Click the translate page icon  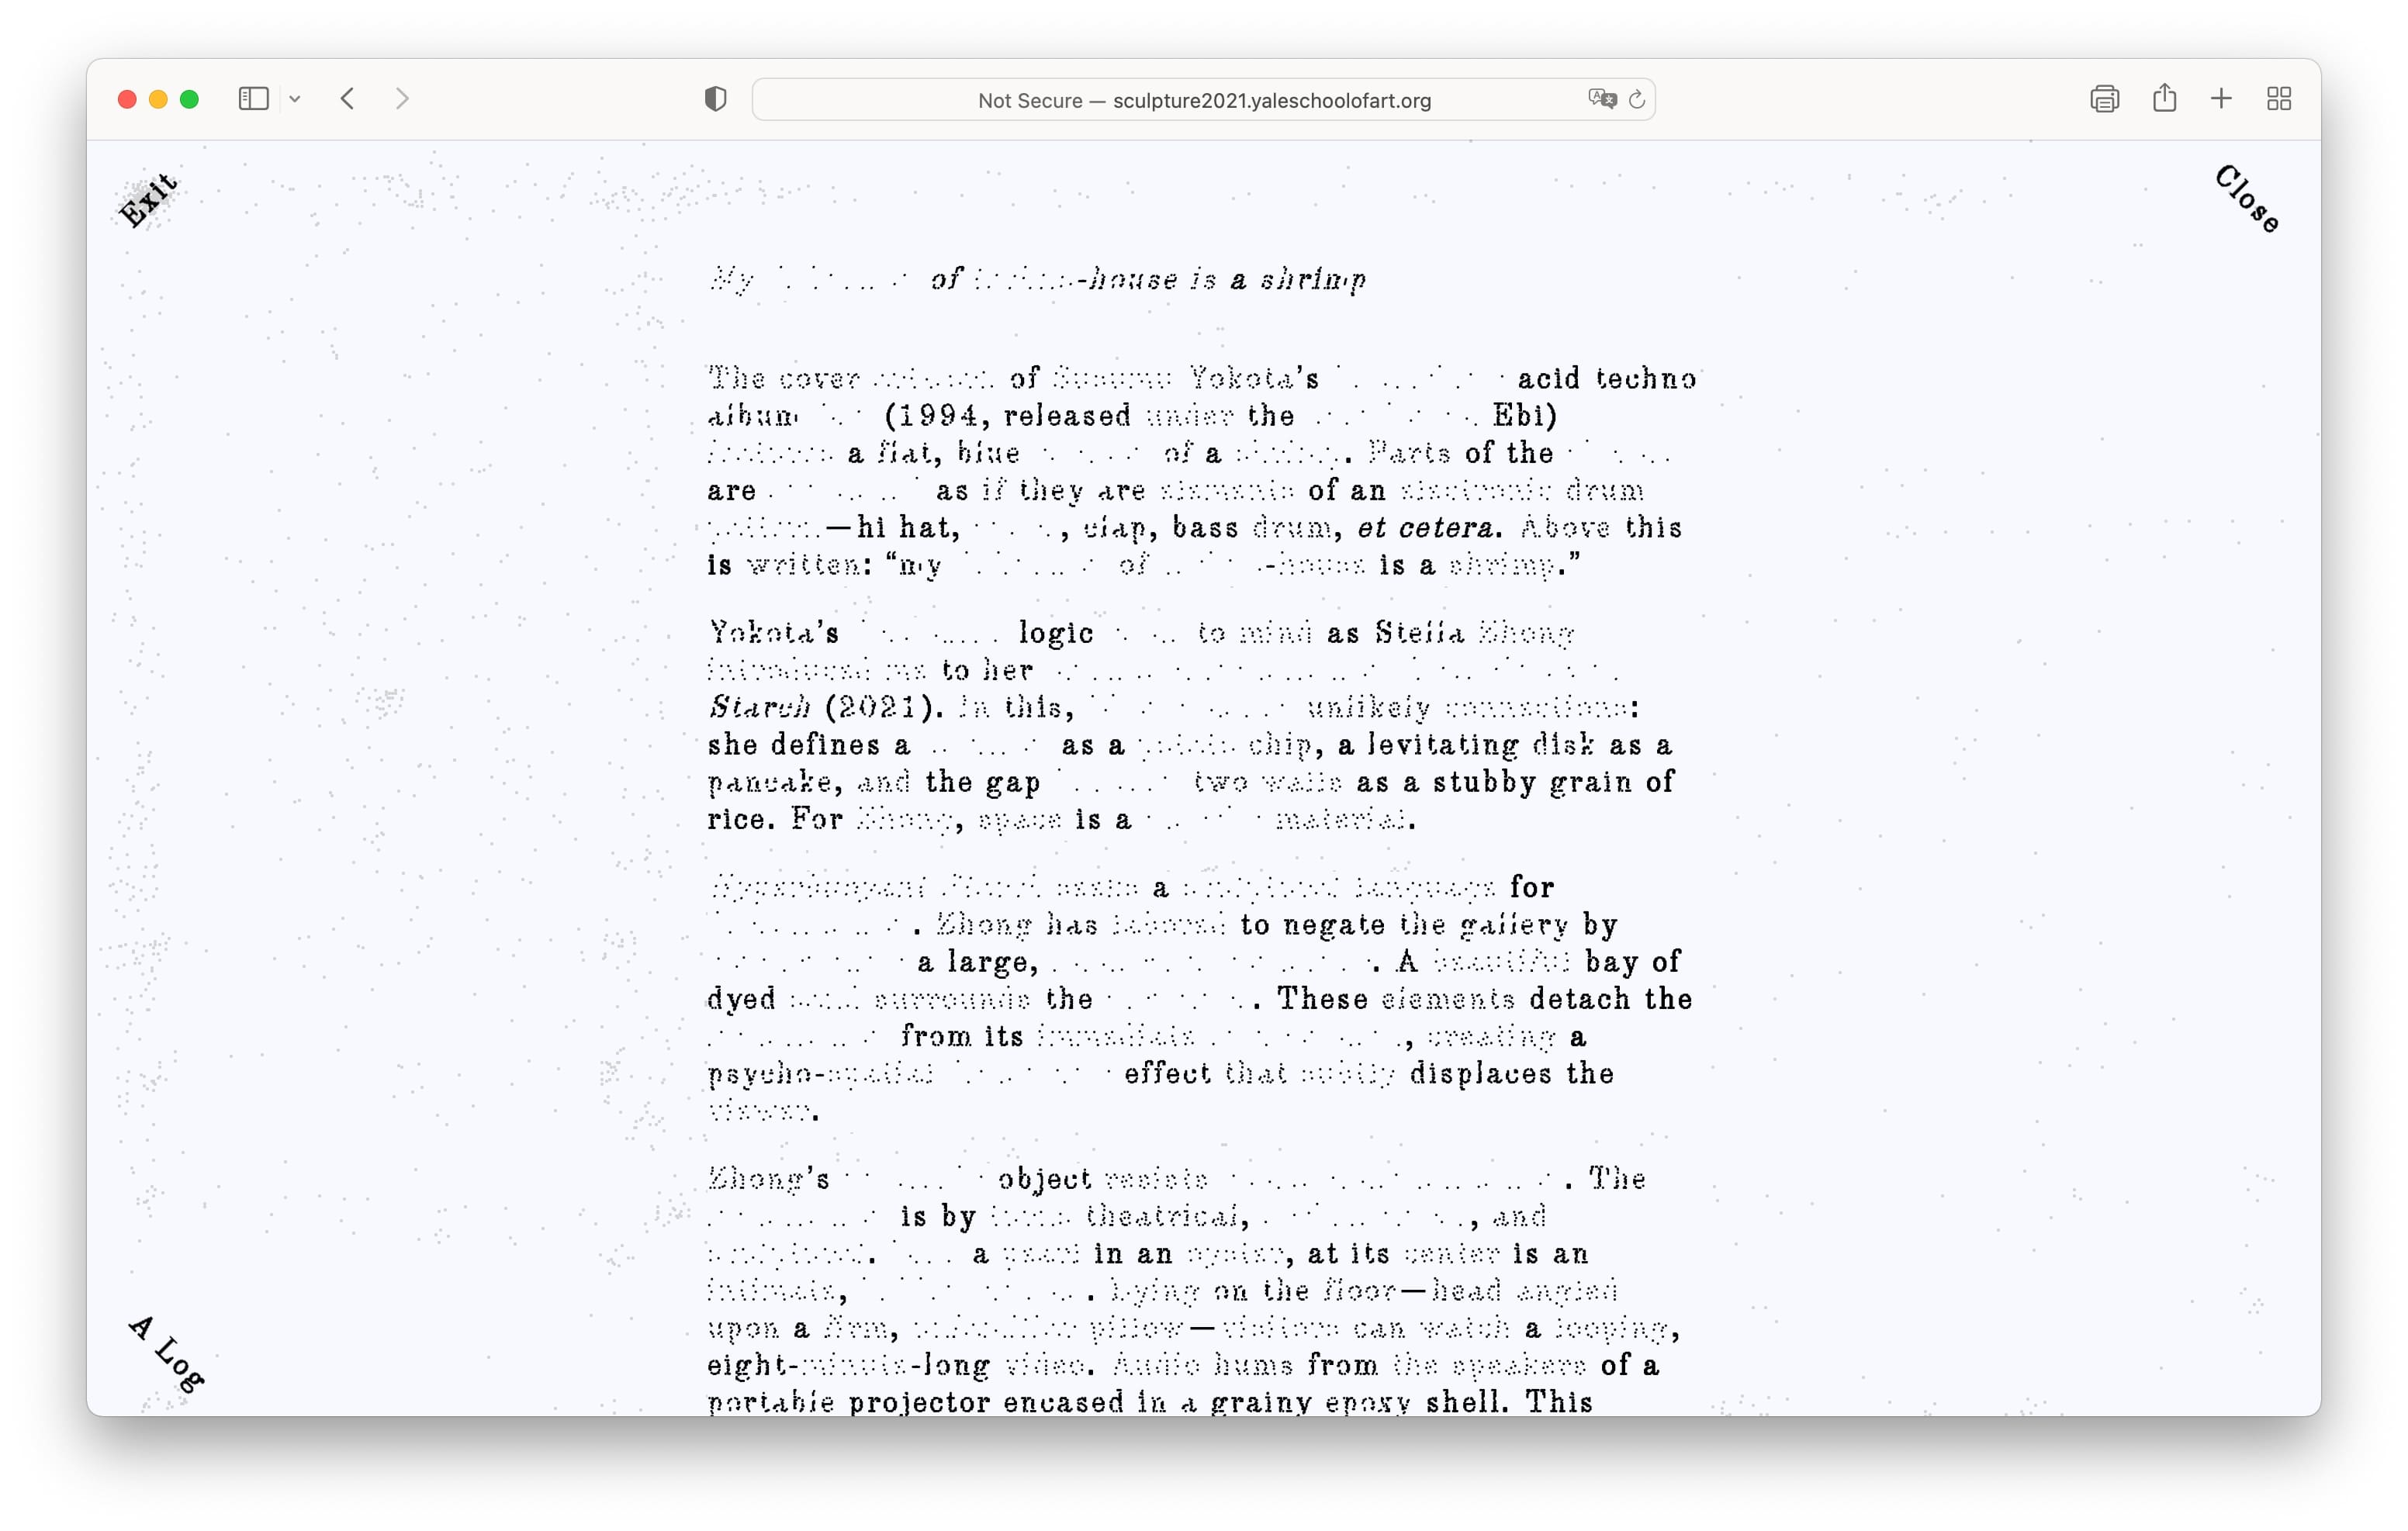tap(1601, 99)
